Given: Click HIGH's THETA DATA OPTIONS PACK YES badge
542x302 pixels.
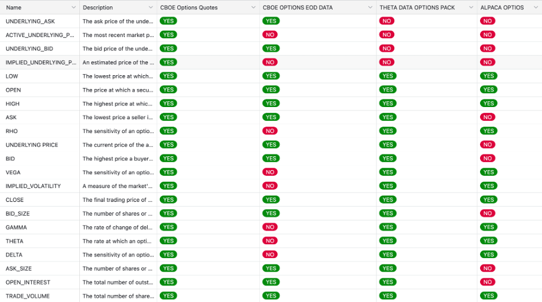Looking at the screenshot, I should pos(388,104).
